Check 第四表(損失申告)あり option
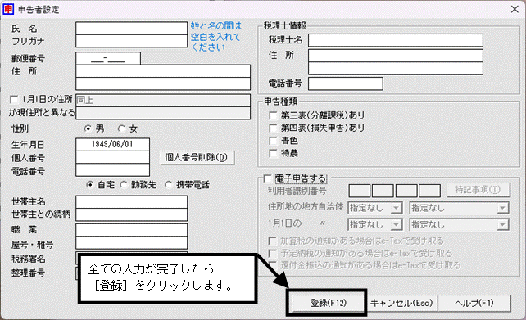Image resolution: width=526 pixels, height=320 pixels. click(274, 128)
